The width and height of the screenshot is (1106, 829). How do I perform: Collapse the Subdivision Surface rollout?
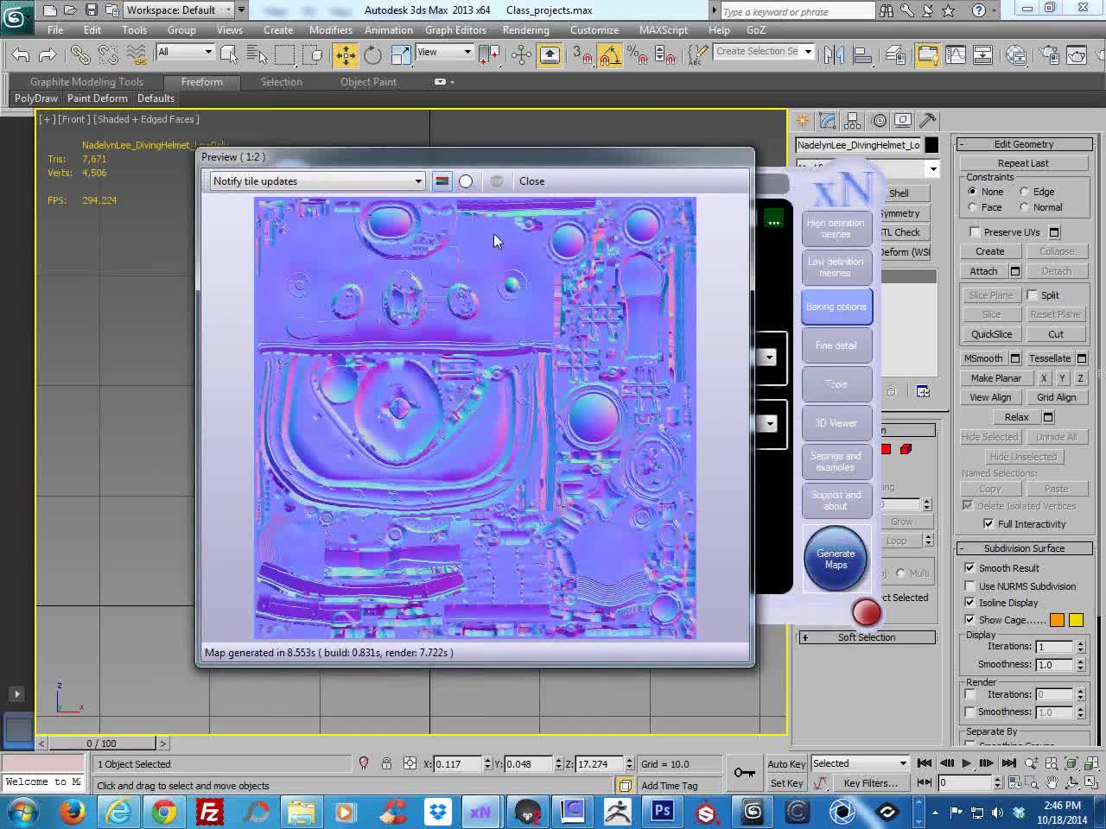pos(1024,548)
